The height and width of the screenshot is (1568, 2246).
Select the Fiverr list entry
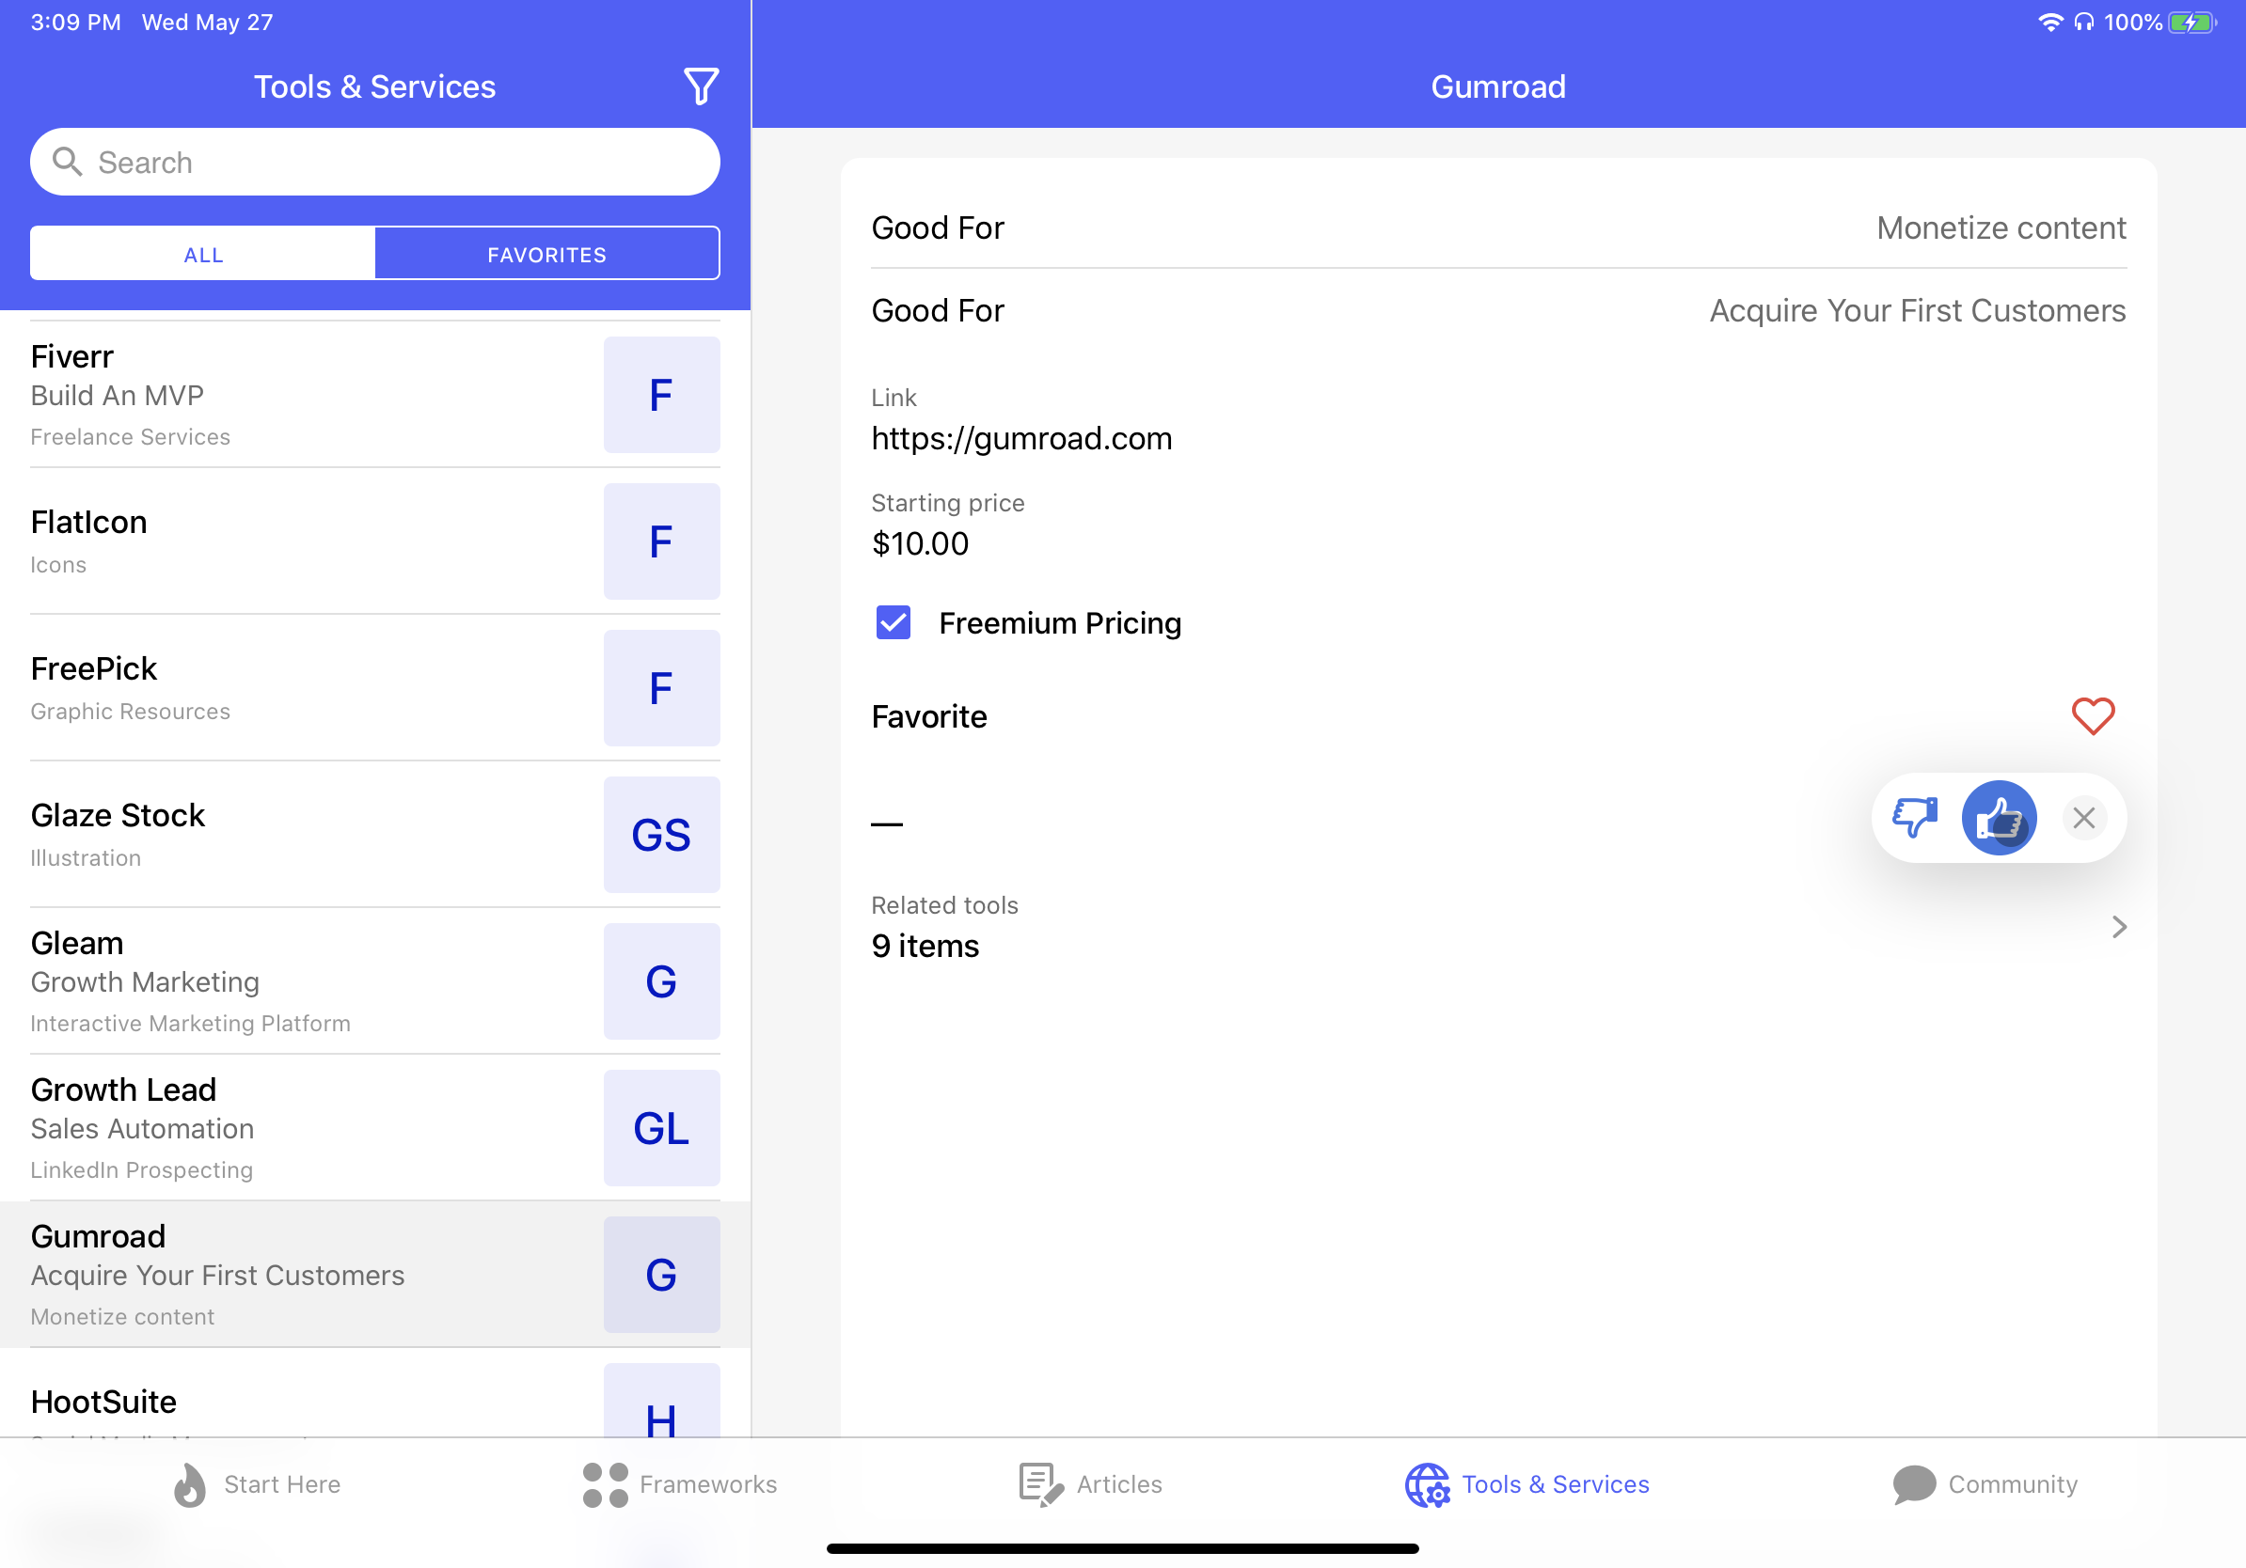(293, 395)
